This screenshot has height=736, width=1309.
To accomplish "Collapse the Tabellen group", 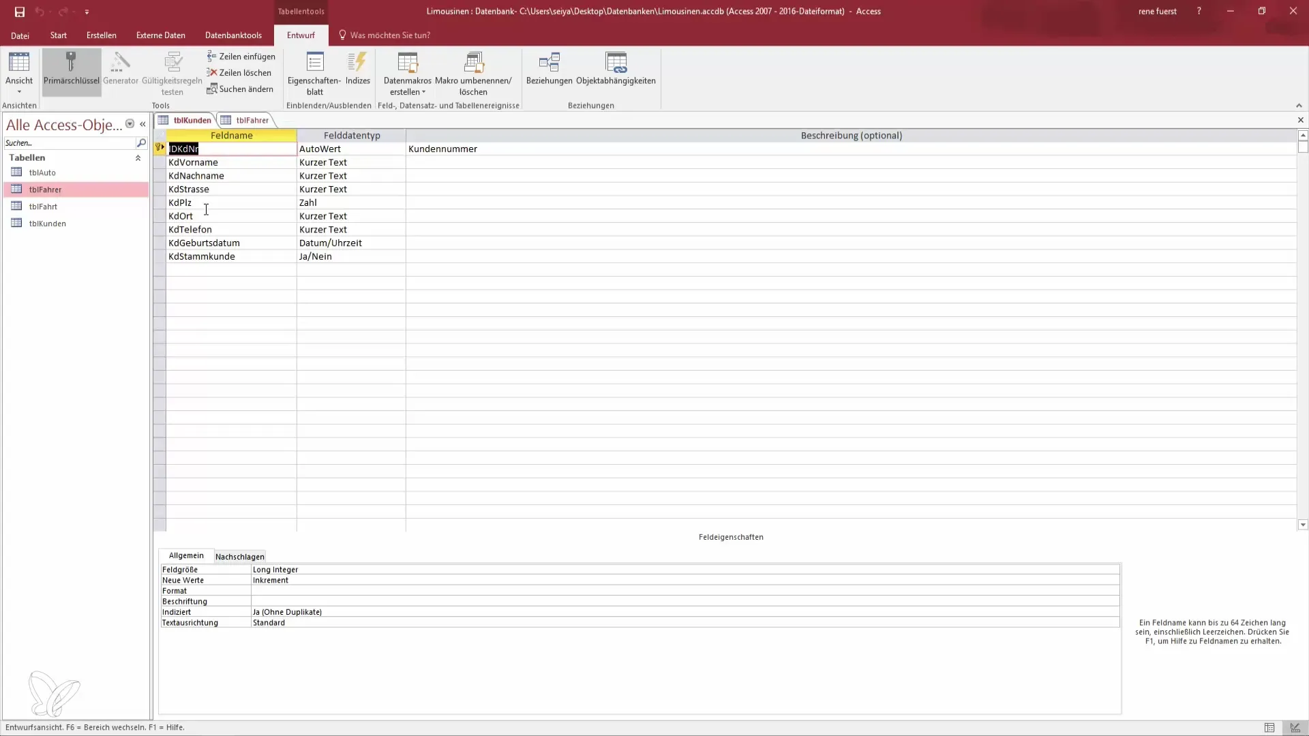I will pyautogui.click(x=138, y=158).
